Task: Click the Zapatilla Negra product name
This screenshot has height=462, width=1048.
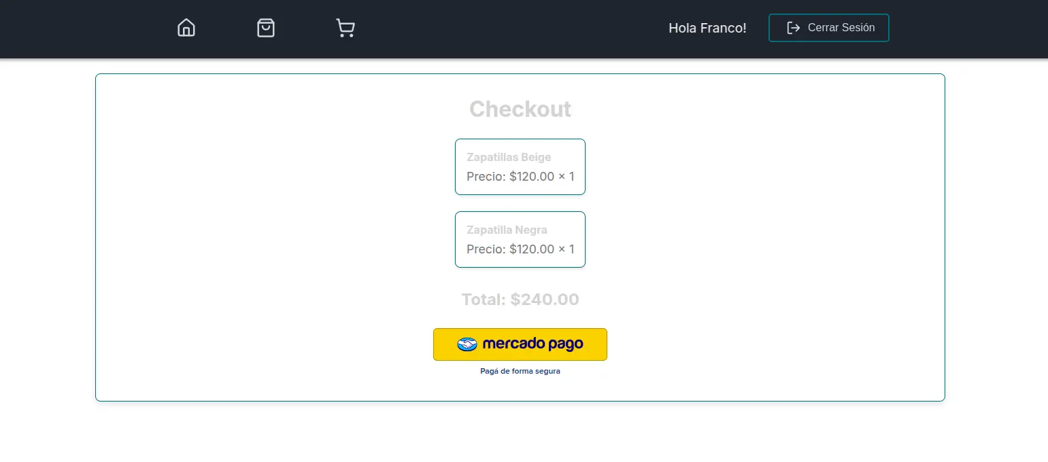Action: (507, 230)
